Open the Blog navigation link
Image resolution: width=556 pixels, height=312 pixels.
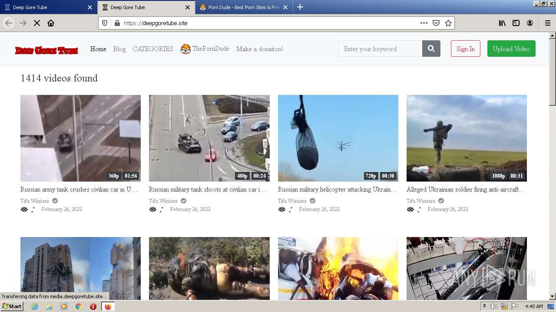119,49
